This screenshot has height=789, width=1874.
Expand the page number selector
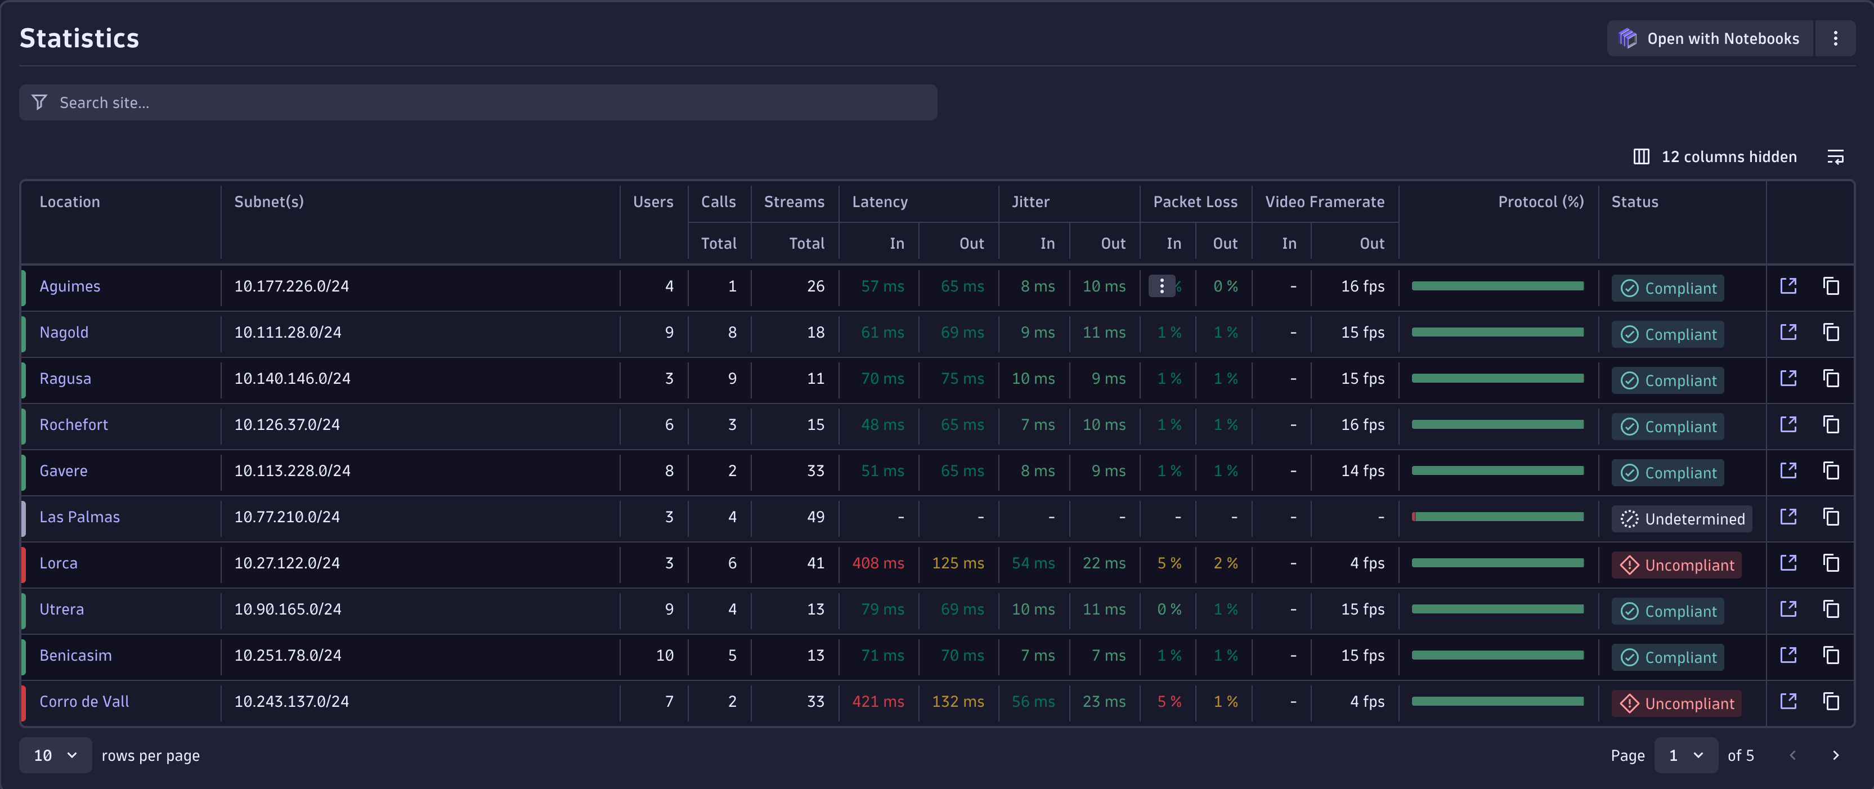coord(1686,756)
